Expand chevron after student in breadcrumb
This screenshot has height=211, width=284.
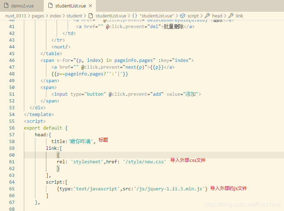point(85,16)
